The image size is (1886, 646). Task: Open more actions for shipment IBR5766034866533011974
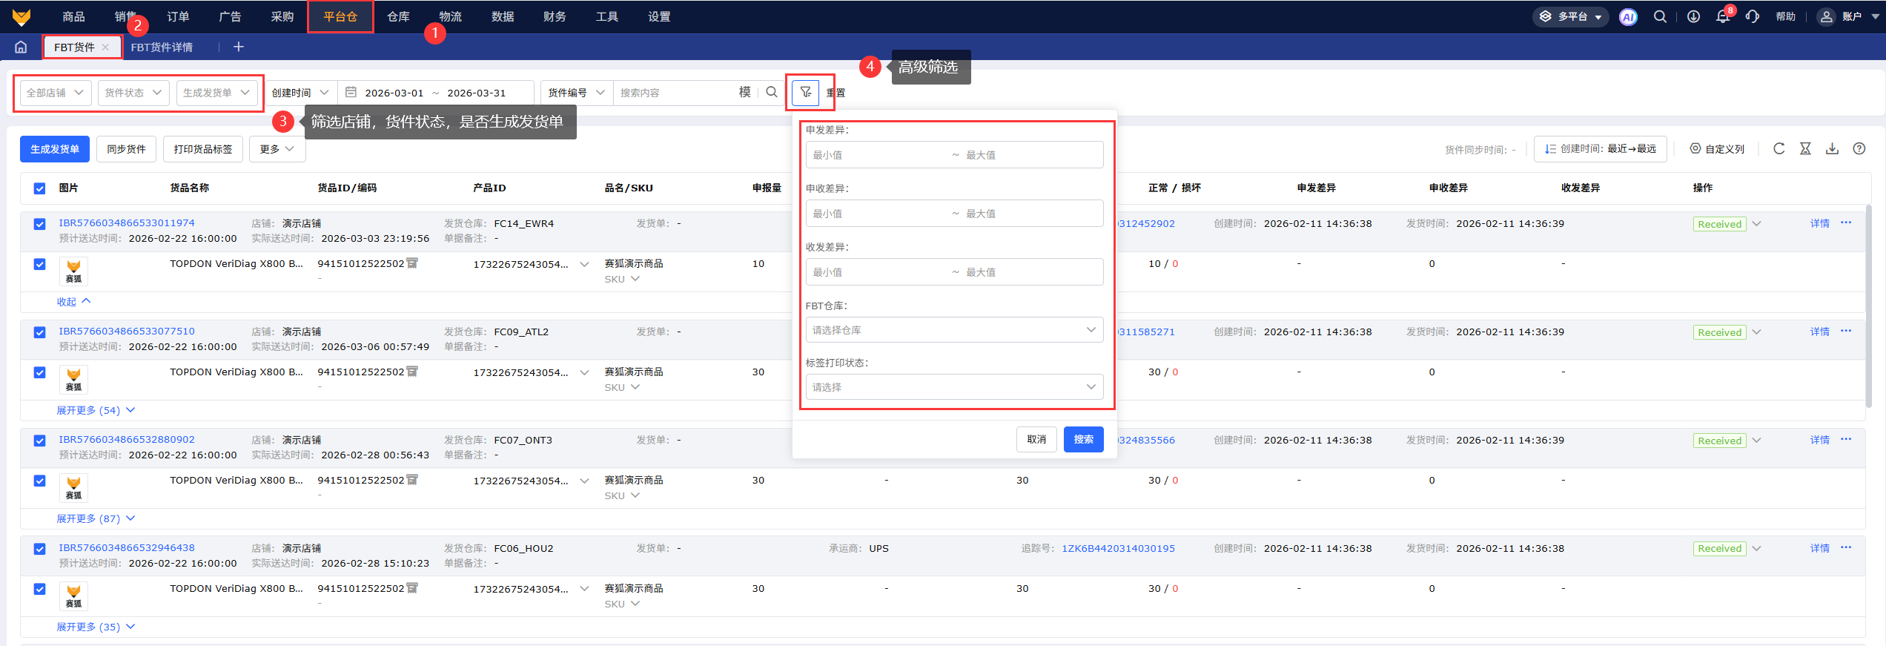tap(1846, 223)
